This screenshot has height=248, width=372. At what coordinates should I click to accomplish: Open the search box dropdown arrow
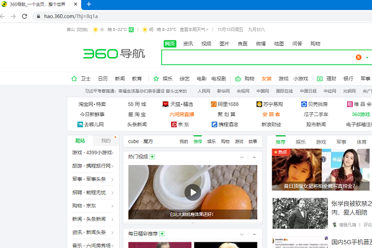click(367, 58)
